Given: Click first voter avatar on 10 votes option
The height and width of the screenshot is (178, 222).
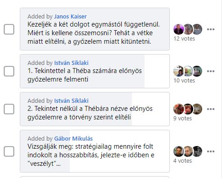Looking at the screenshot, I should pyautogui.click(x=179, y=71).
